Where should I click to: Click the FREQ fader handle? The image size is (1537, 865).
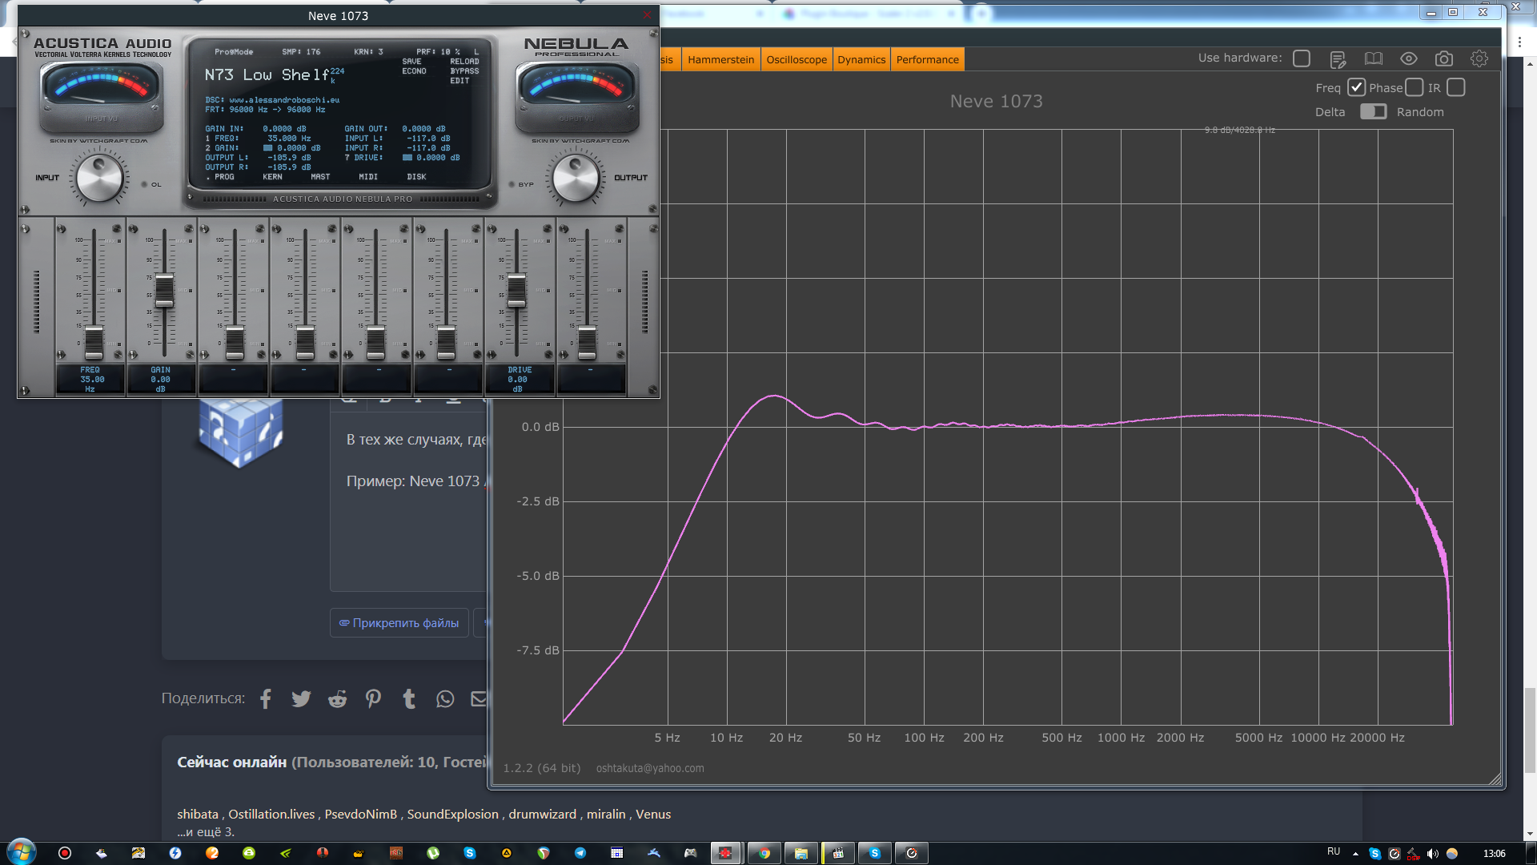94,343
